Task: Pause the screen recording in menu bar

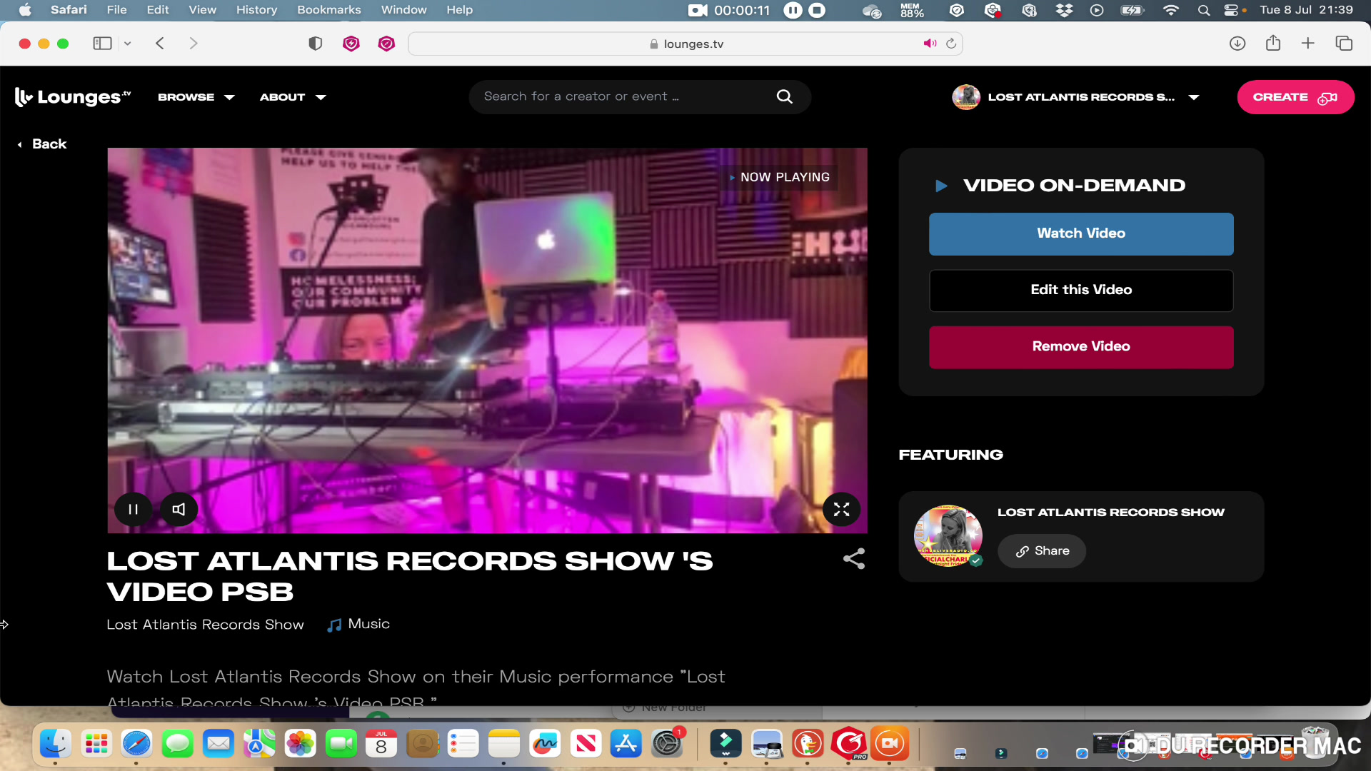Action: [793, 10]
